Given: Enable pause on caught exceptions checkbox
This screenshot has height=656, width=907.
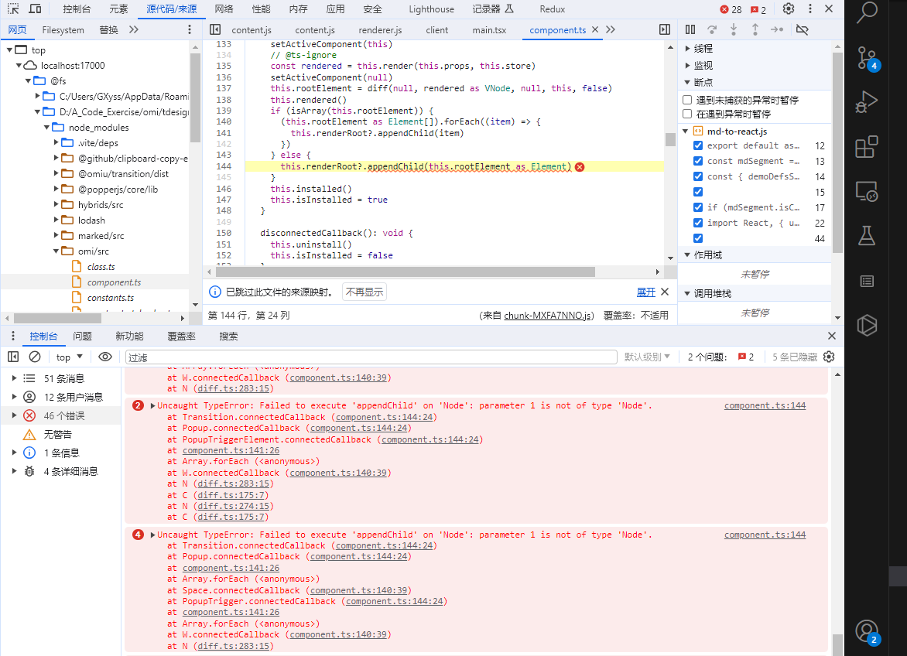Looking at the screenshot, I should (687, 113).
